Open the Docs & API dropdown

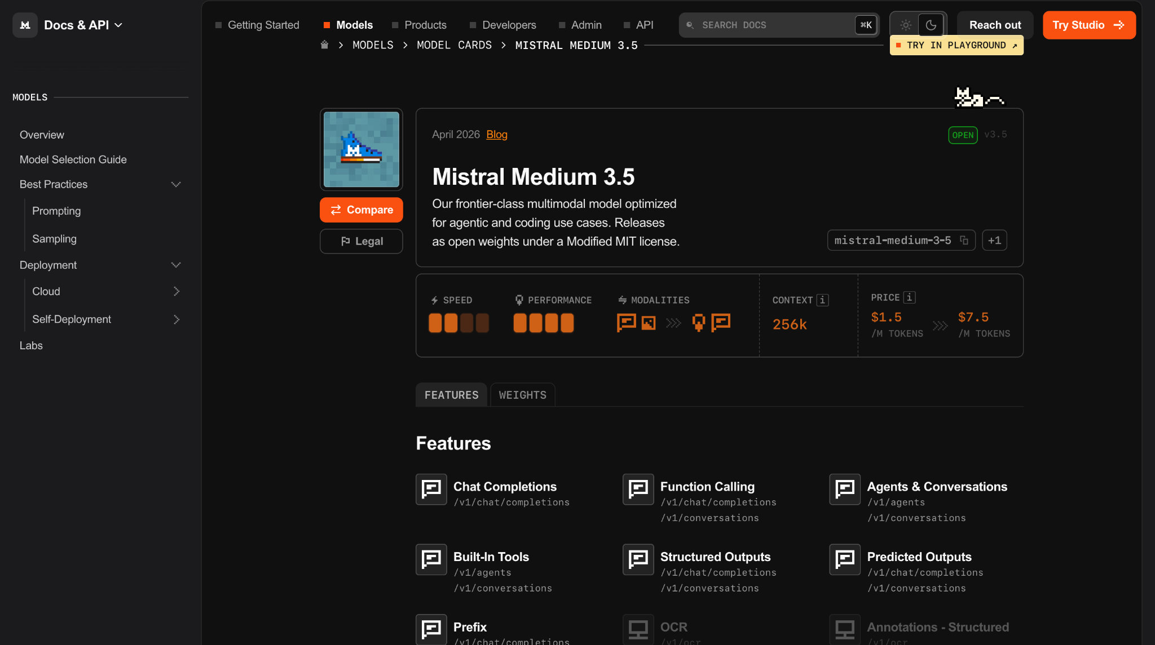click(83, 25)
